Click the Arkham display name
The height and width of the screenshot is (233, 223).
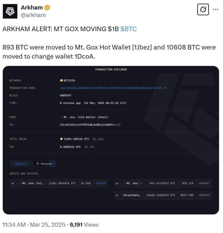[32, 7]
